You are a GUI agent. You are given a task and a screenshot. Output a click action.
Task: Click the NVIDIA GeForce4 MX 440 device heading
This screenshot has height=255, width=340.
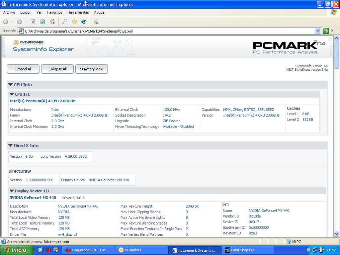click(33, 198)
